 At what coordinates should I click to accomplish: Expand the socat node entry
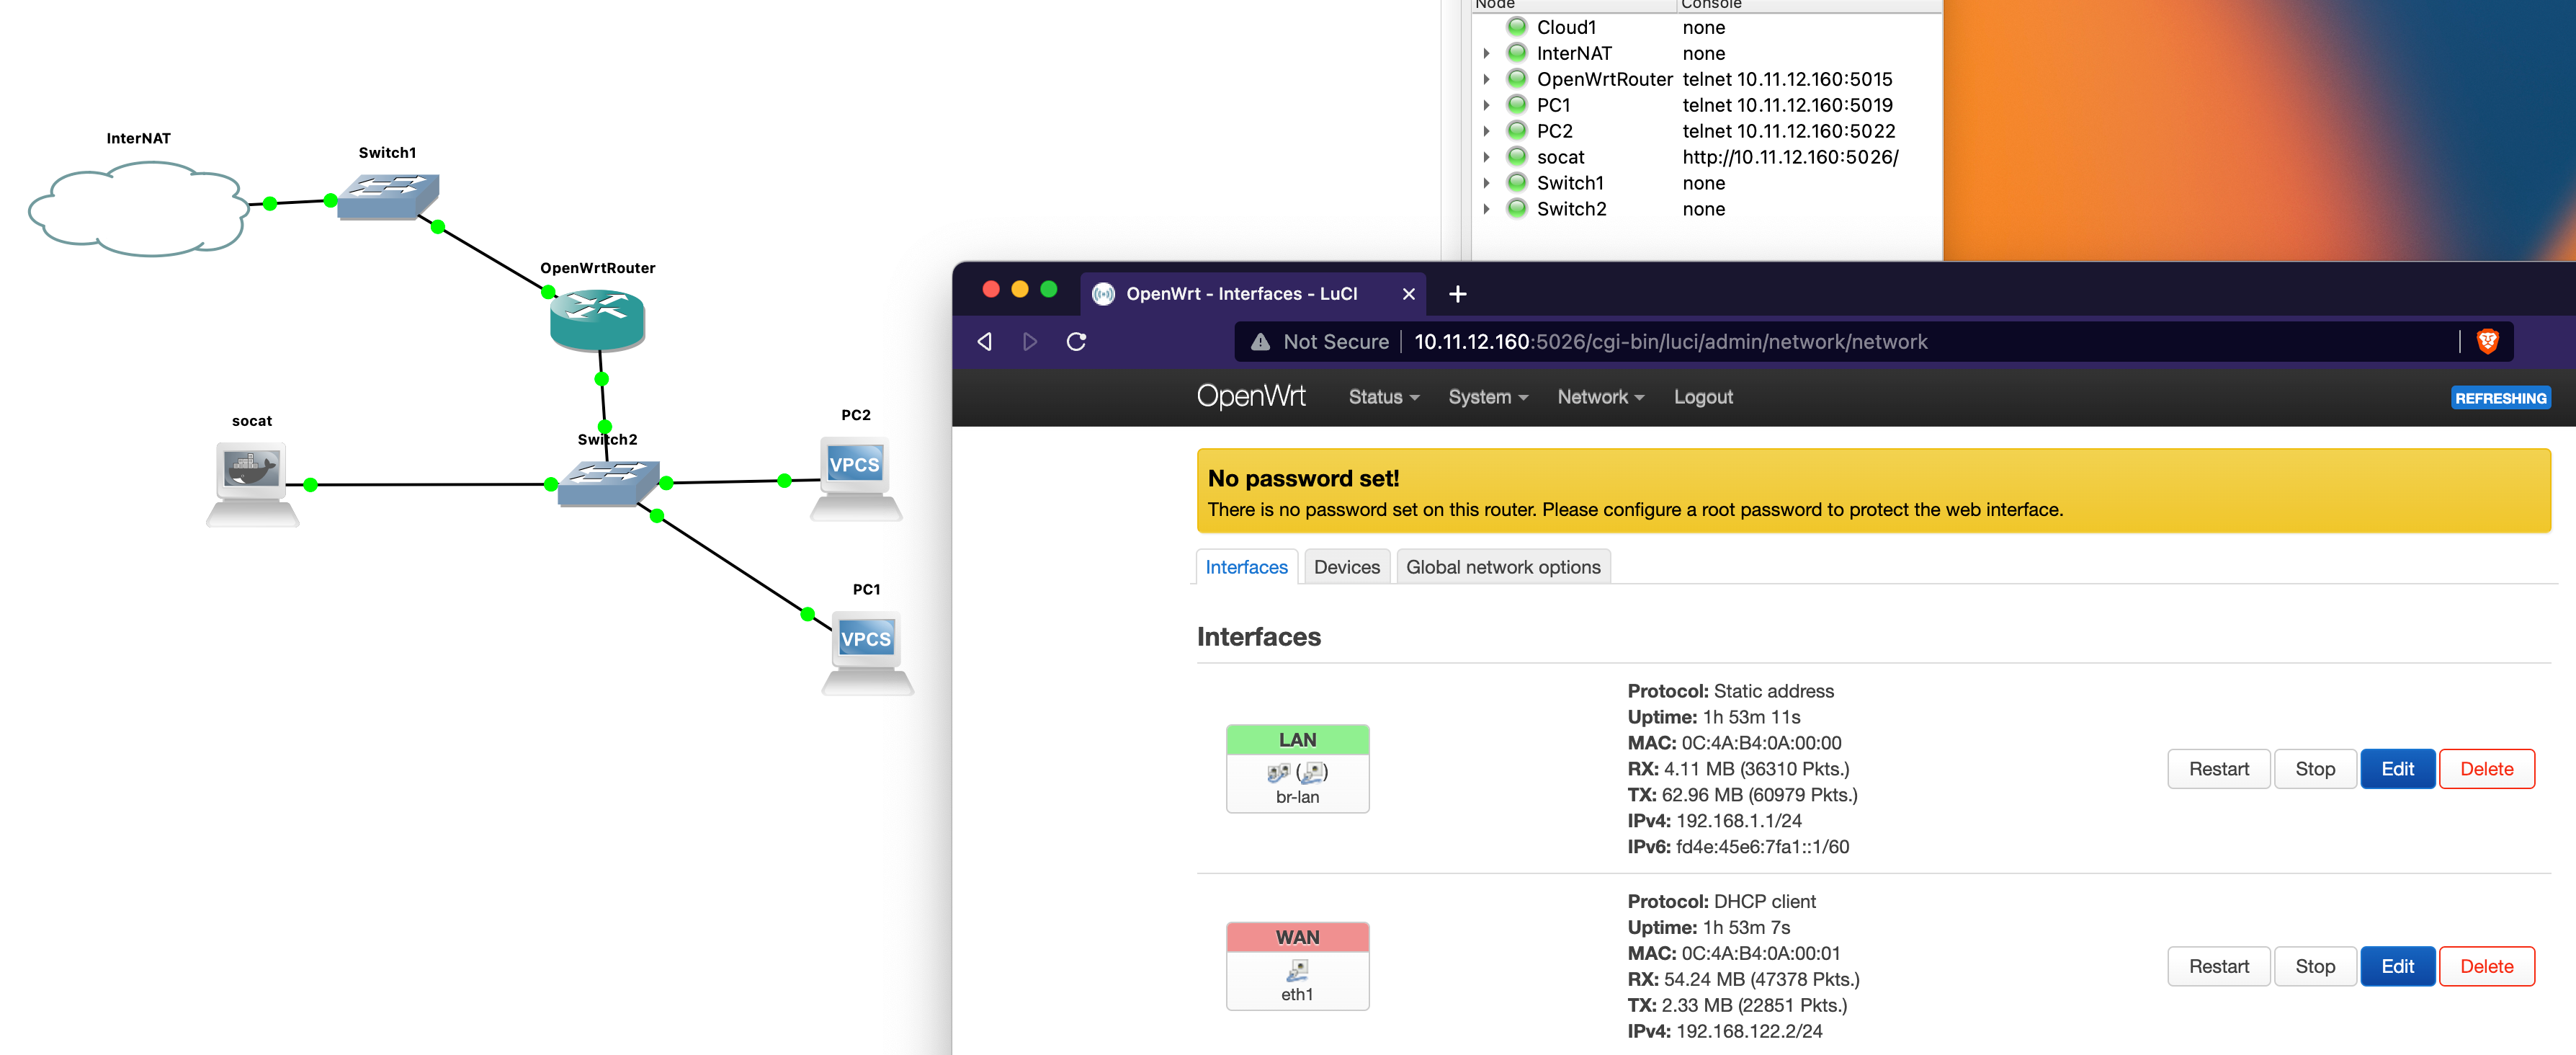tap(1487, 156)
